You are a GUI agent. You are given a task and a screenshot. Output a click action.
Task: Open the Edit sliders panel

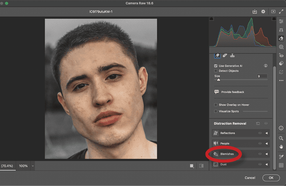[281, 21]
